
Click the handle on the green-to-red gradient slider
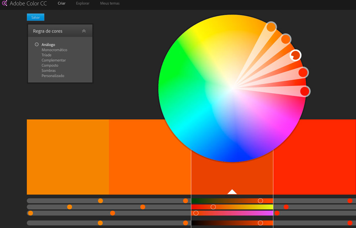point(261,201)
